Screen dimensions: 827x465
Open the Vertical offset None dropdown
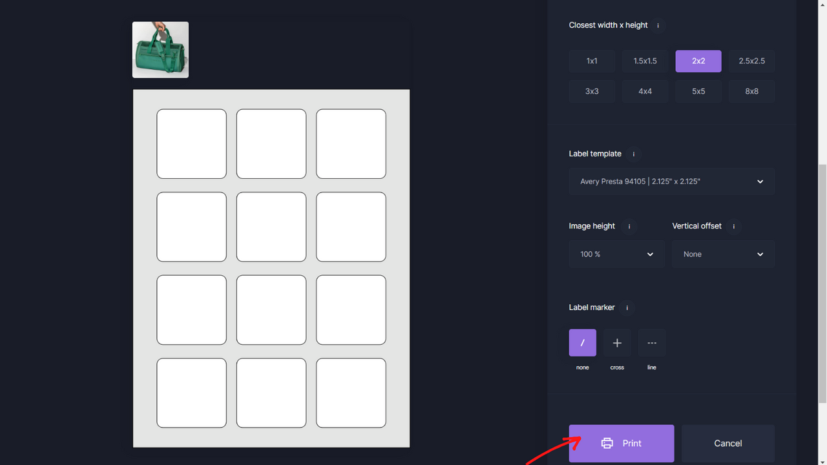(723, 254)
